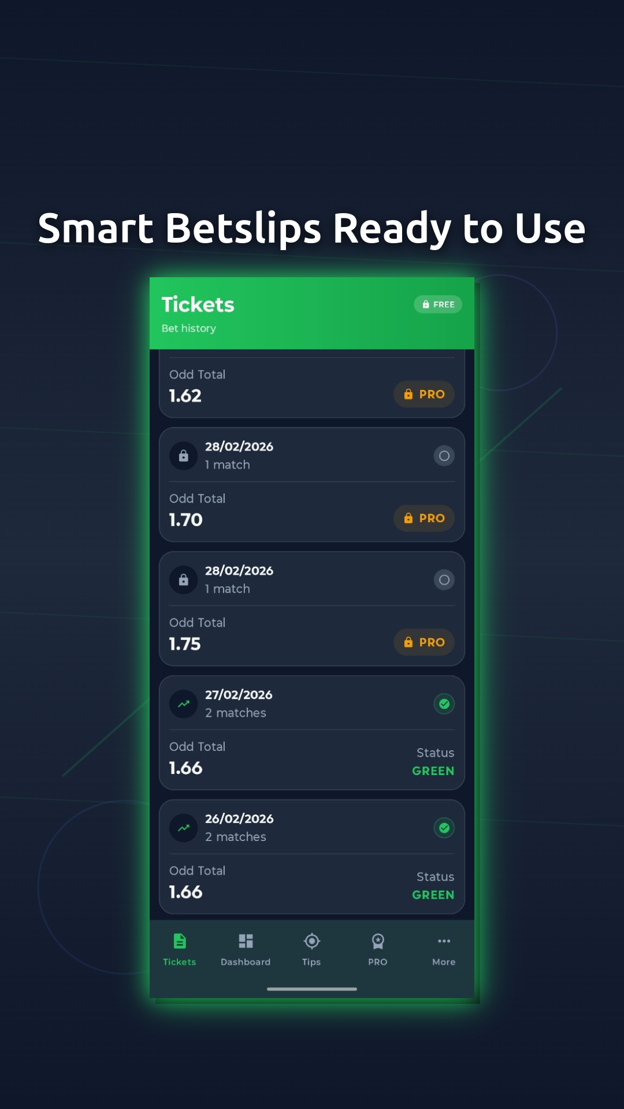Click green checkmark on 27/02/2026 ticket
Viewport: 624px width, 1109px height.
click(x=444, y=704)
